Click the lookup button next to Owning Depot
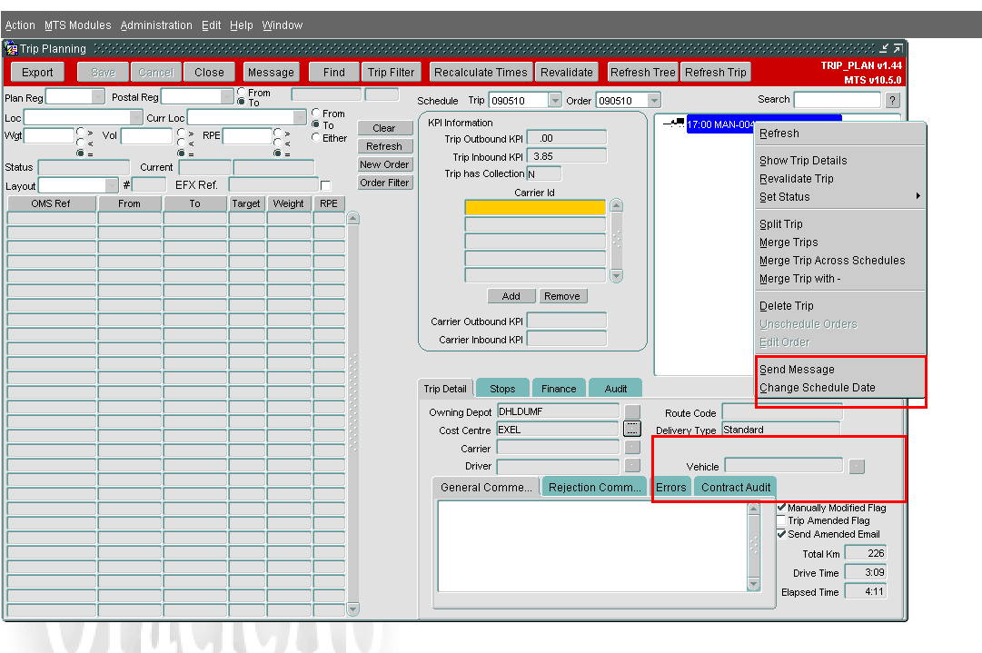The width and height of the screenshot is (982, 653). pos(632,411)
